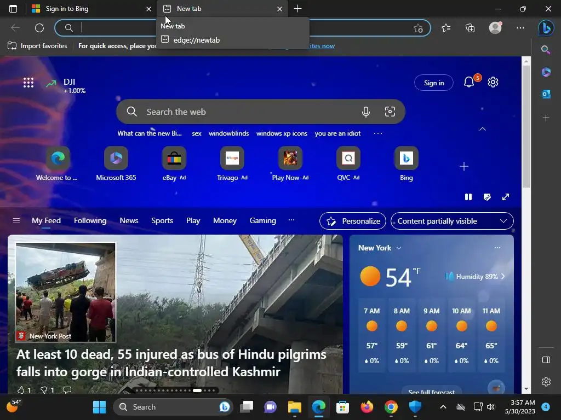
Task: Launch Google Chrome from taskbar
Action: click(391, 407)
